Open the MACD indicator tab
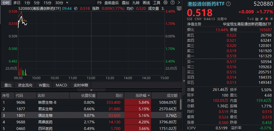Viewport: 274px width, 131px height. 61,85
